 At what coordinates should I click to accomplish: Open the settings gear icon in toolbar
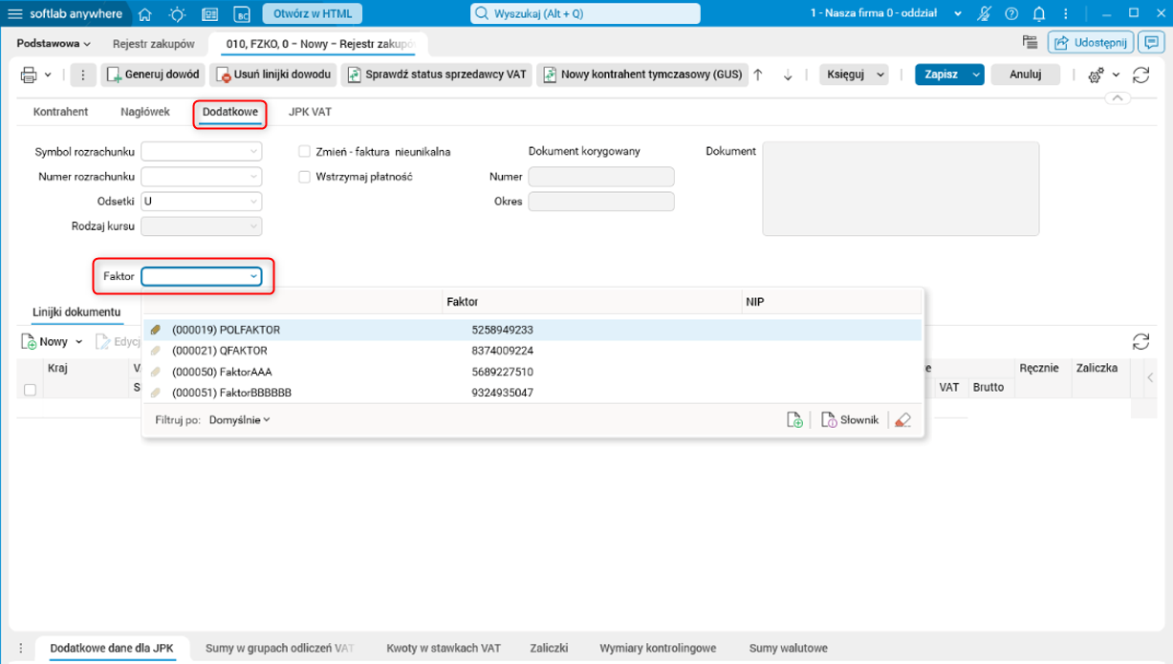pyautogui.click(x=1097, y=75)
